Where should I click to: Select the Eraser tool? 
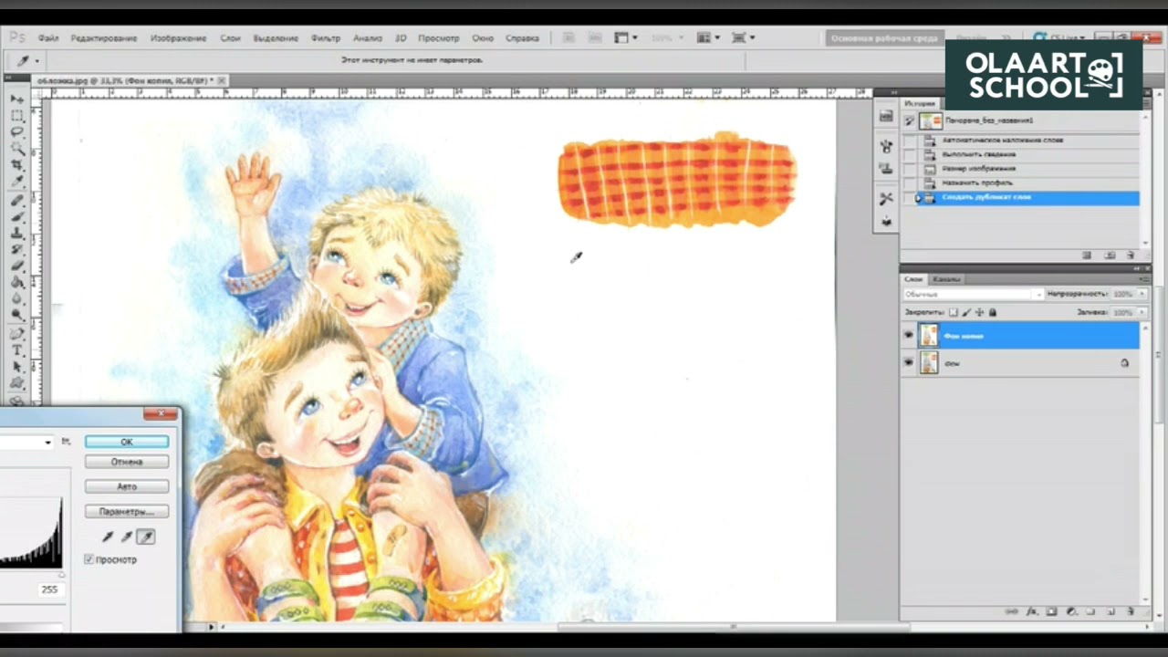point(17,266)
